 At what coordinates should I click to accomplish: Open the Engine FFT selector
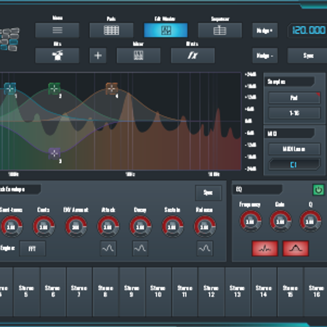33,249
